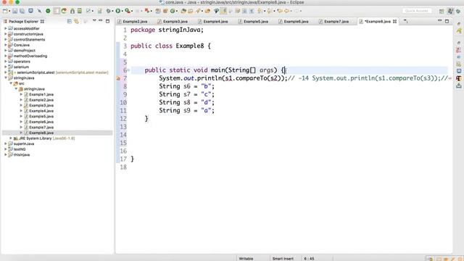Toggle Skip All Breakpoints icon
Viewport: 464px width, 261px height.
[x=39, y=11]
